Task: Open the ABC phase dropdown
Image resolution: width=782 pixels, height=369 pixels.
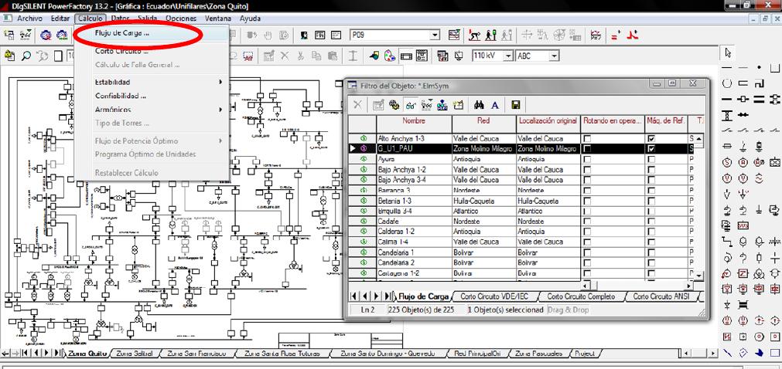Action: click(555, 56)
